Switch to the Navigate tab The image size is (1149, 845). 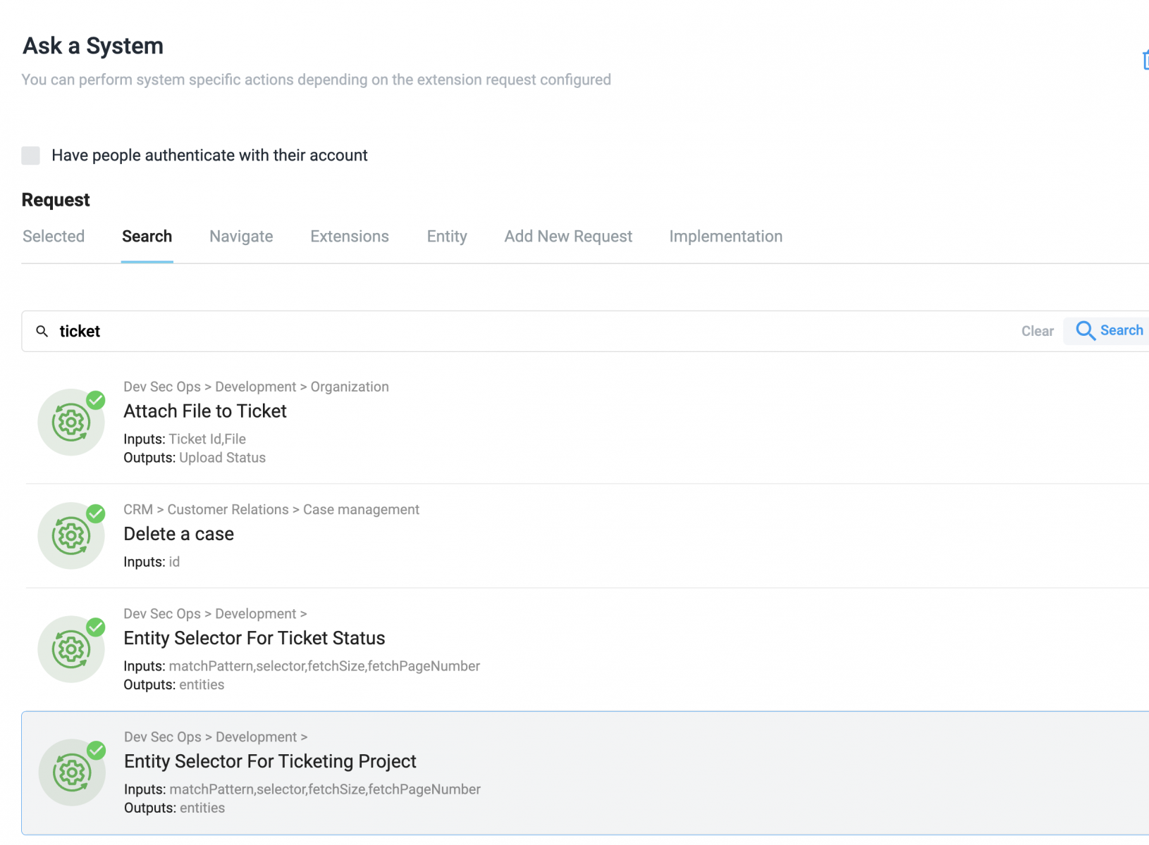pyautogui.click(x=241, y=237)
